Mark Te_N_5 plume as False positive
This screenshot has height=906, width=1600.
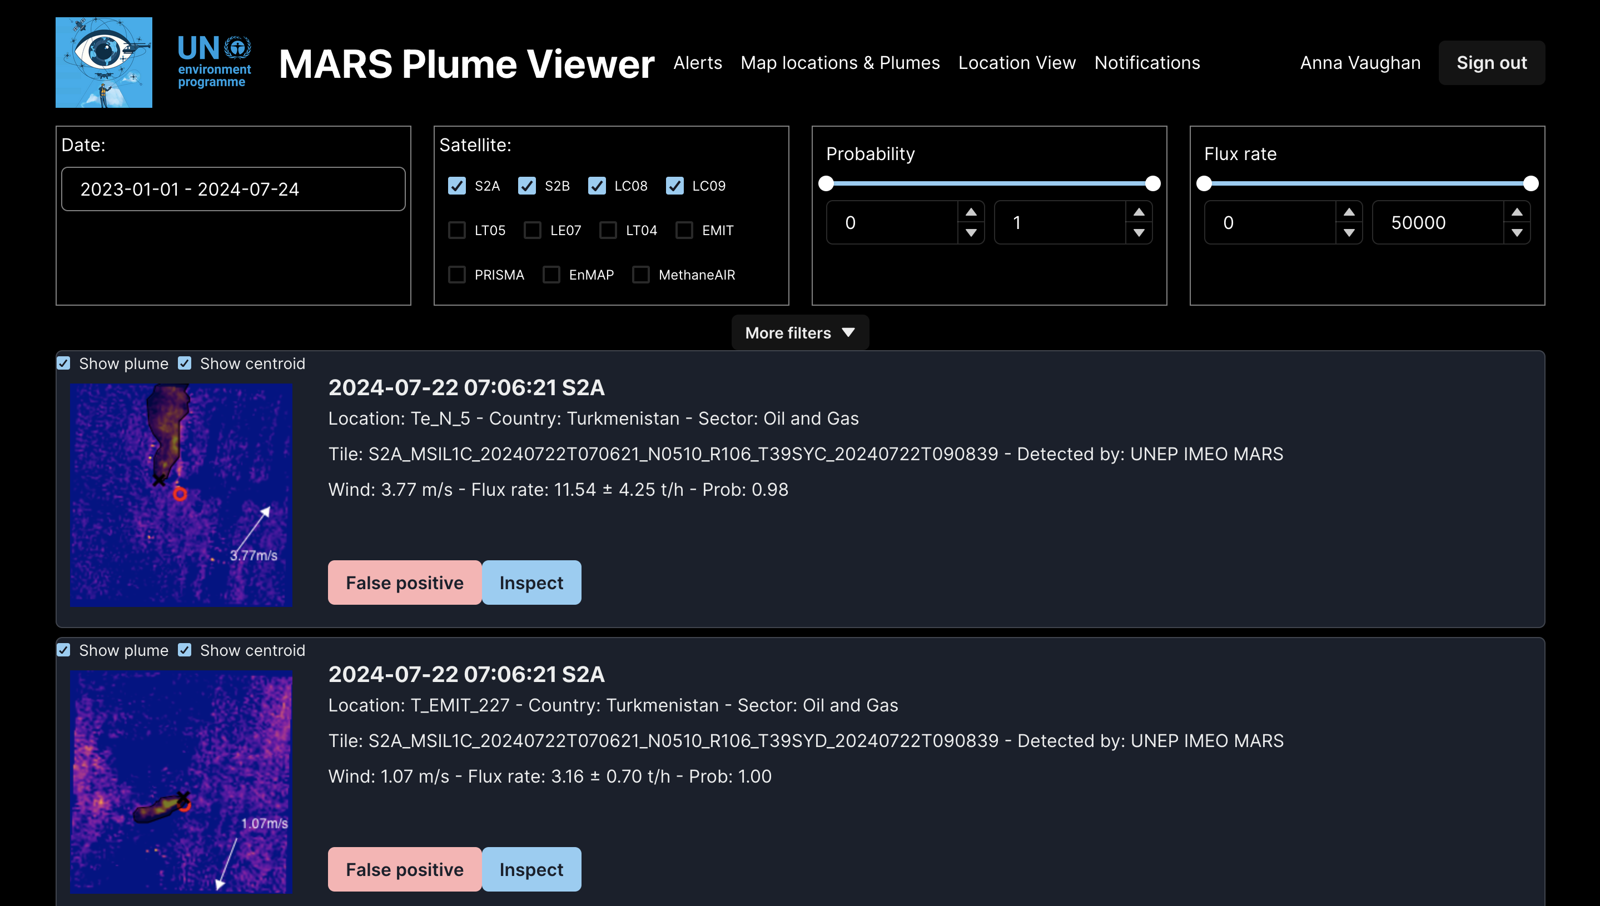coord(405,583)
